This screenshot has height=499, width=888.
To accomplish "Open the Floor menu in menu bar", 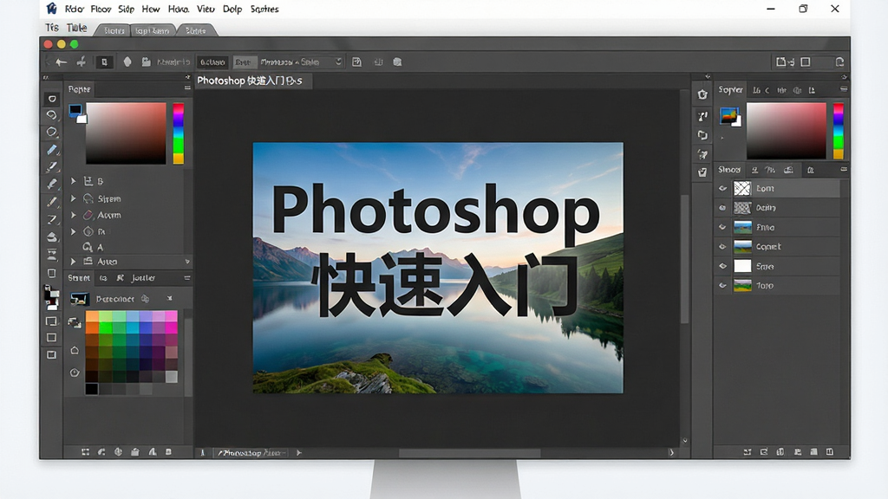I will pyautogui.click(x=101, y=9).
